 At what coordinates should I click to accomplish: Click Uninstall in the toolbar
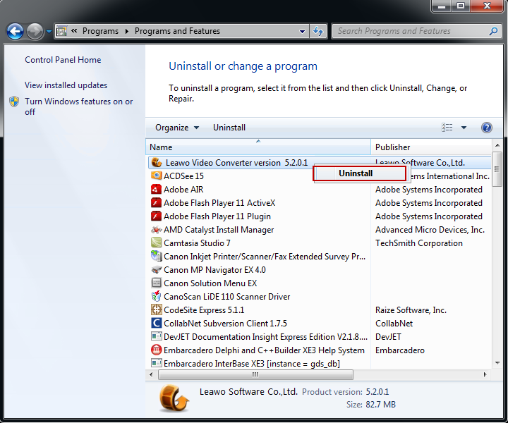click(x=229, y=128)
